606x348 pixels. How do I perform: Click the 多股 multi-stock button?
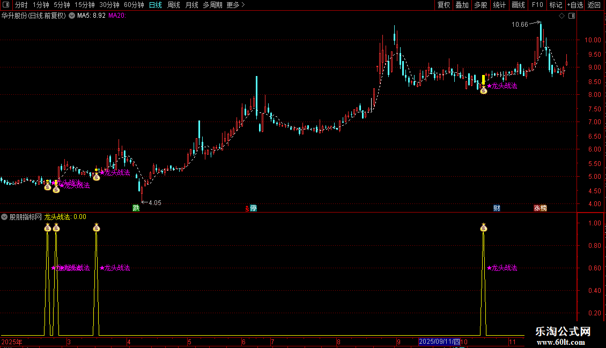(481, 5)
